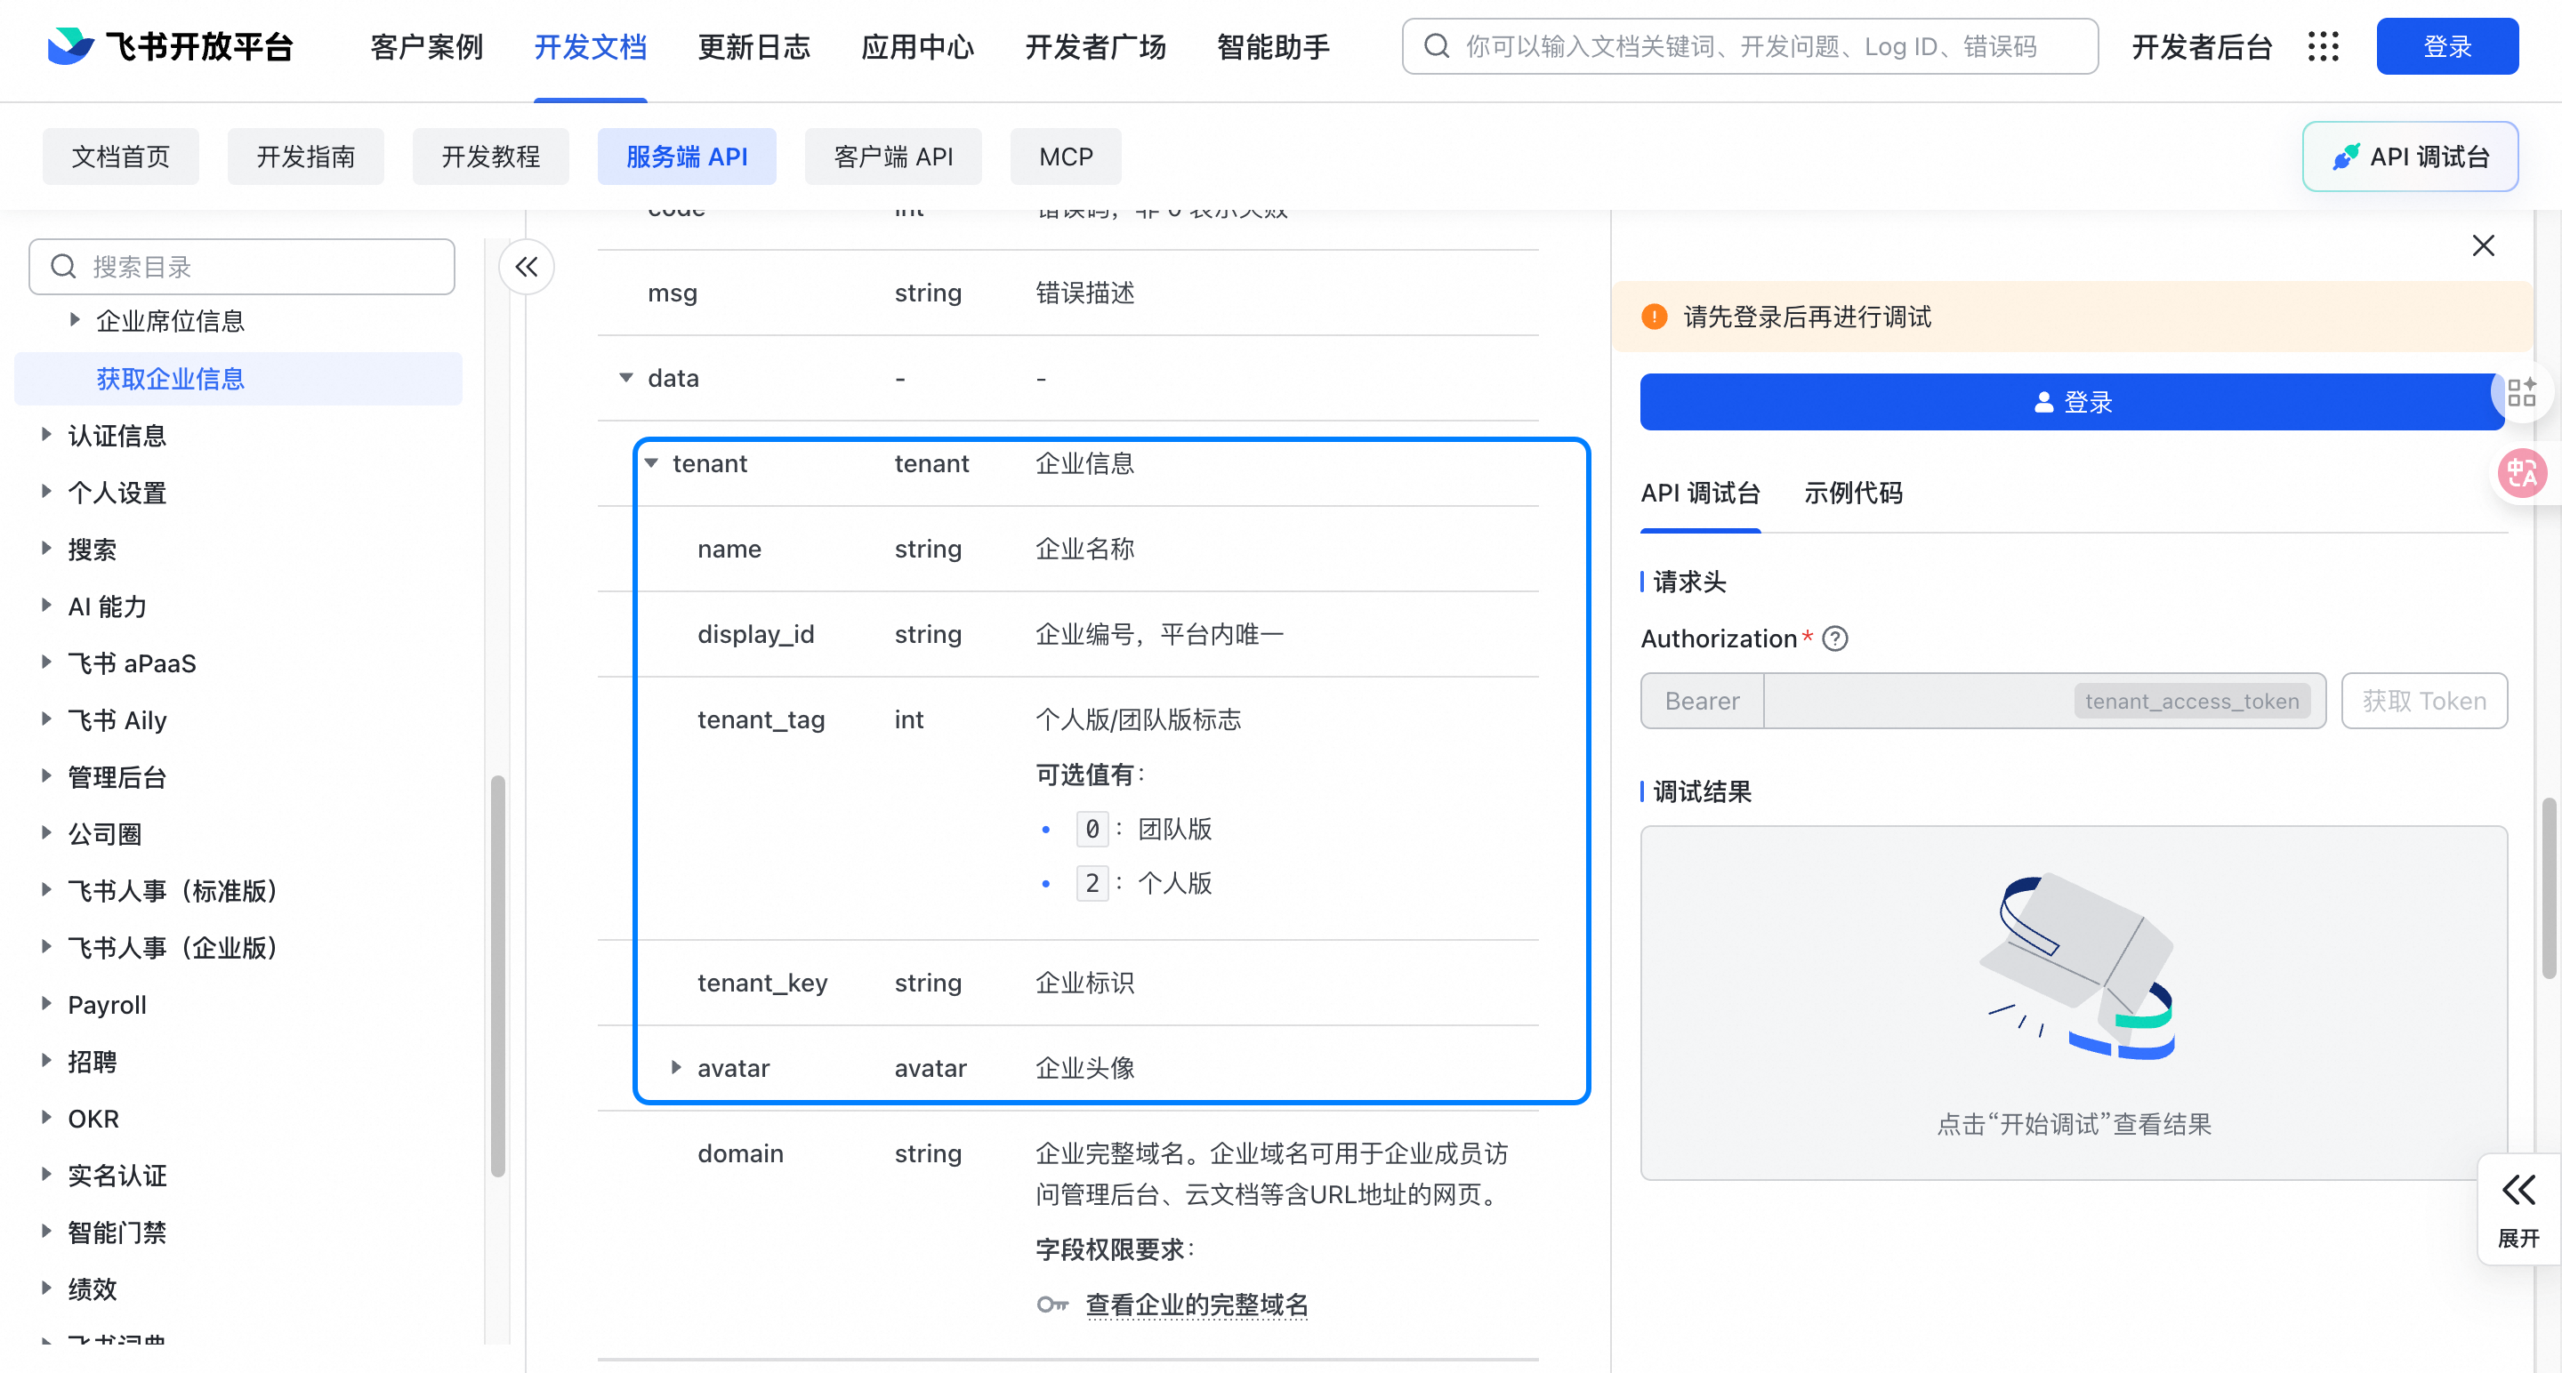Open the 查看企业的完整域名 permission link

pyautogui.click(x=1196, y=1305)
